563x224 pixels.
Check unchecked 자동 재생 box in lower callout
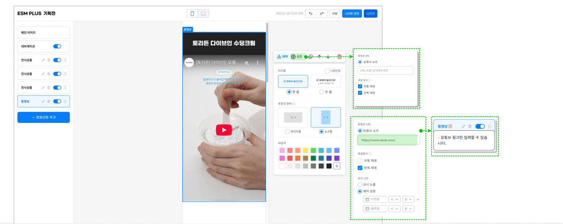tap(360, 161)
